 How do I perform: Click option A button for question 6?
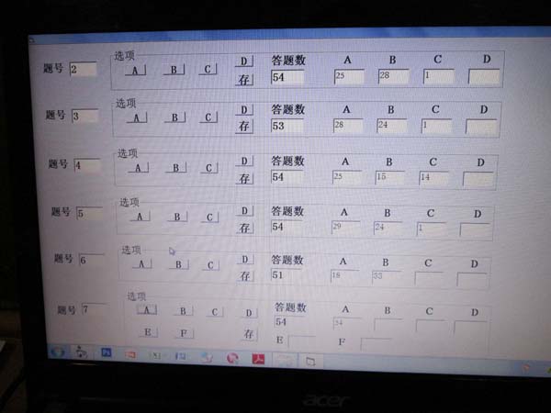[x=141, y=264]
